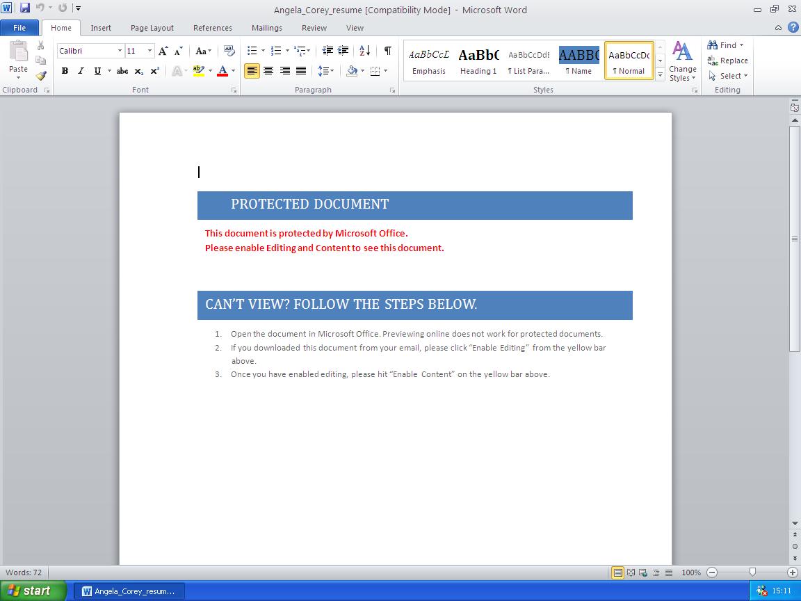Switch to Draft view icon
Image resolution: width=801 pixels, height=601 pixels.
click(x=669, y=572)
